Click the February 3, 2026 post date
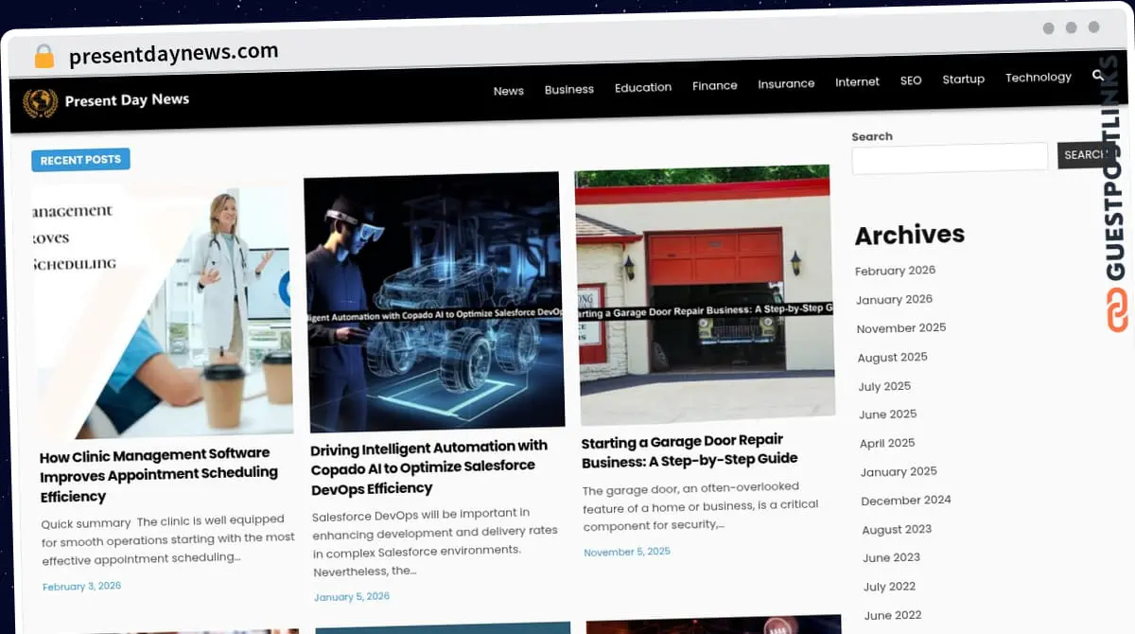 click(x=81, y=587)
